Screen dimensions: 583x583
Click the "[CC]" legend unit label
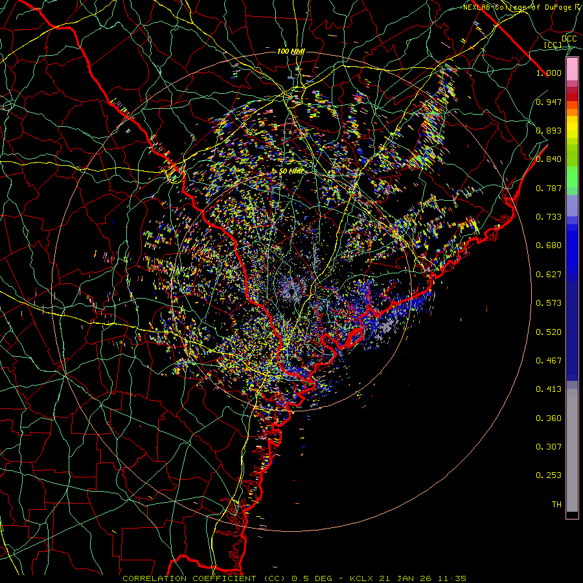pos(553,45)
